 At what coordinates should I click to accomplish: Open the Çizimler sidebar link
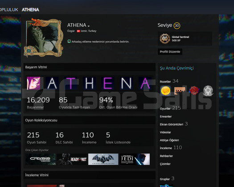pyautogui.click(x=165, y=164)
